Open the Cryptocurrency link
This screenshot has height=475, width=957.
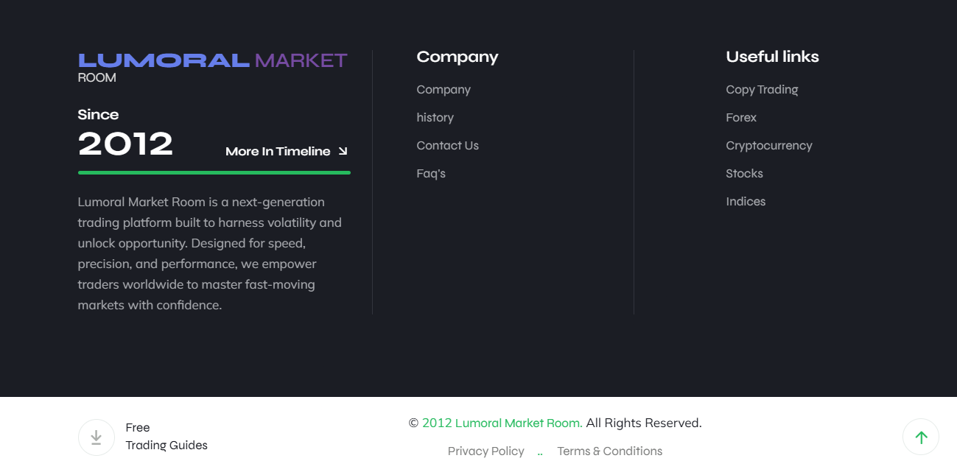tap(768, 146)
